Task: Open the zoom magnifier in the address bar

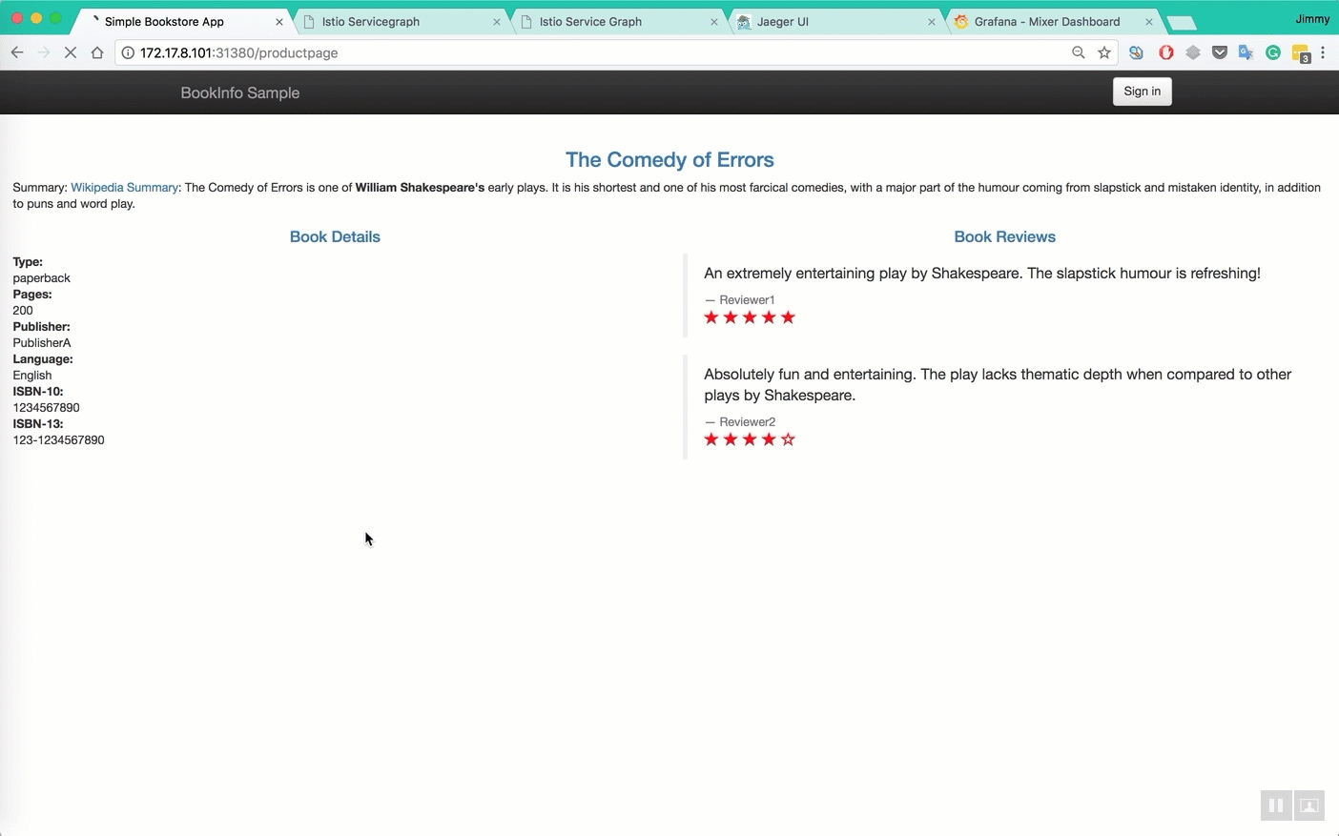Action: (1078, 52)
